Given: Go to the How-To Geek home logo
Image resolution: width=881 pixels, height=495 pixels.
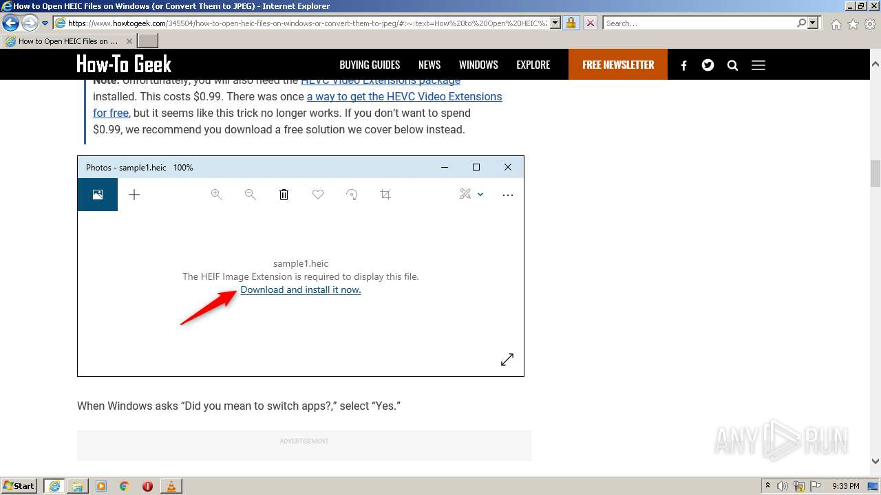Looking at the screenshot, I should coord(124,65).
